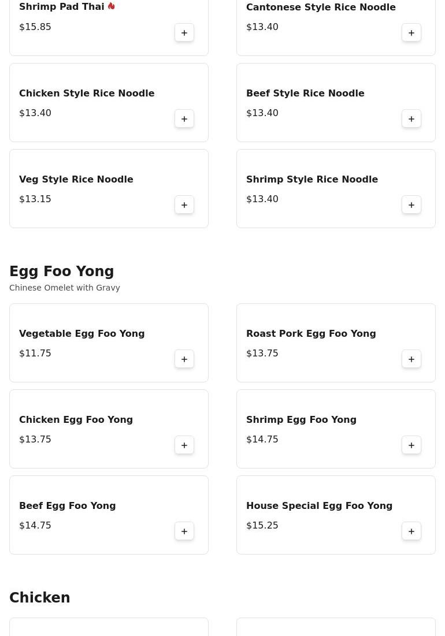445x636 pixels.
Task: Add Beef Egg Foo Yong to order
Action: pyautogui.click(x=184, y=531)
